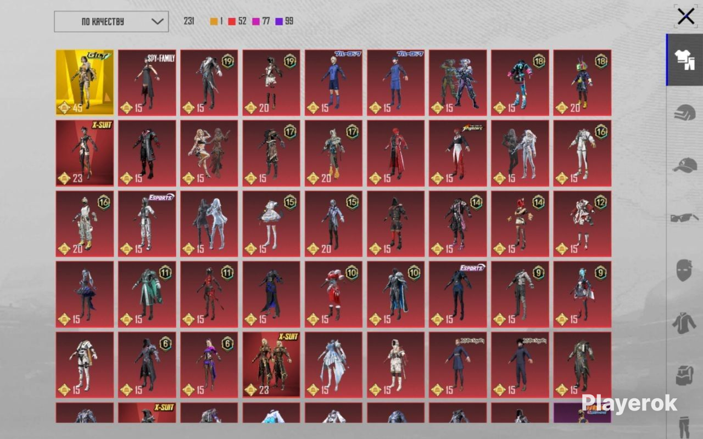Select the level 15 outfit costing 20

pos(333,223)
